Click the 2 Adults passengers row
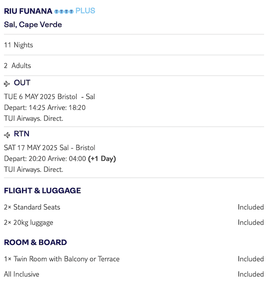This screenshot has height=287, width=270. point(18,66)
